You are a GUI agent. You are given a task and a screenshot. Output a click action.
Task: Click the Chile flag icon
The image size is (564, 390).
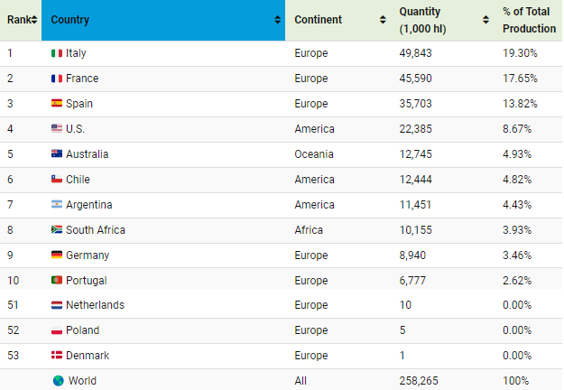point(57,180)
